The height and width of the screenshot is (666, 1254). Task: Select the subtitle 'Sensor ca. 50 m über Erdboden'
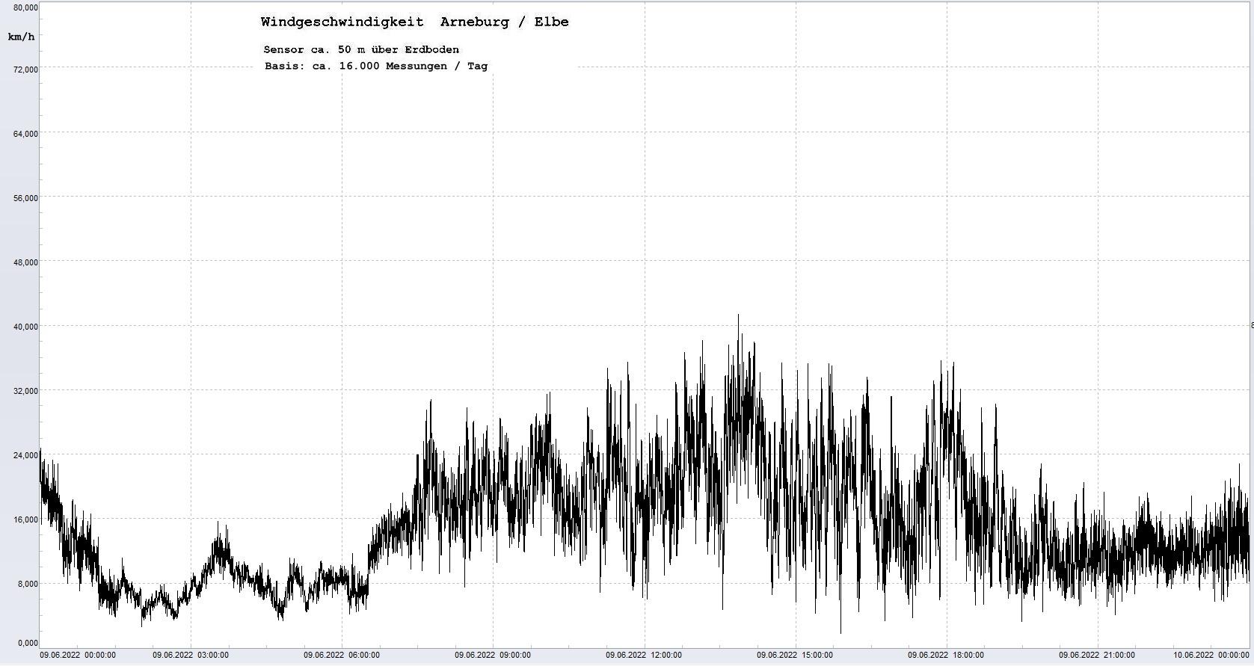click(x=361, y=50)
